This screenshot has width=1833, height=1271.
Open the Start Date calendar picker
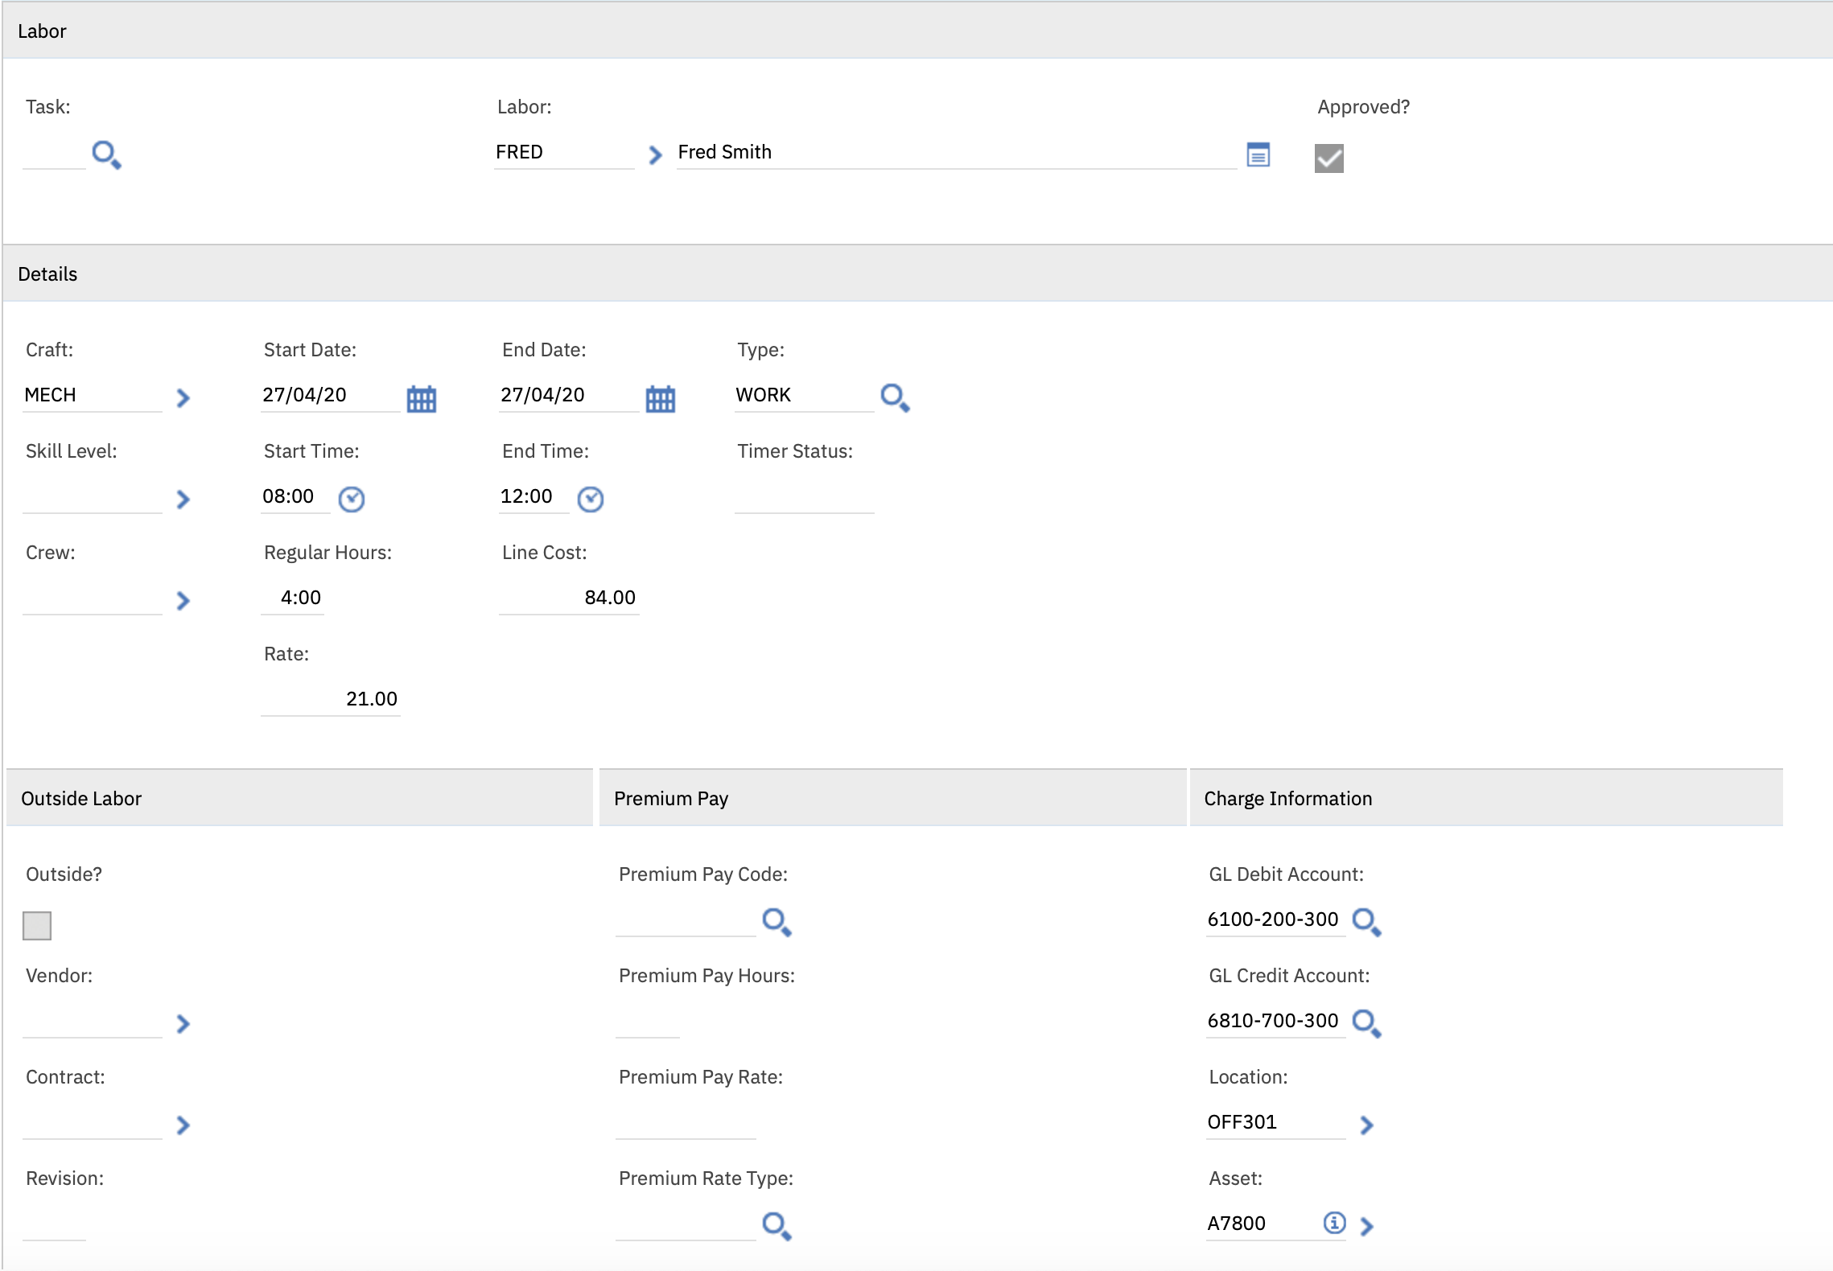(x=421, y=398)
